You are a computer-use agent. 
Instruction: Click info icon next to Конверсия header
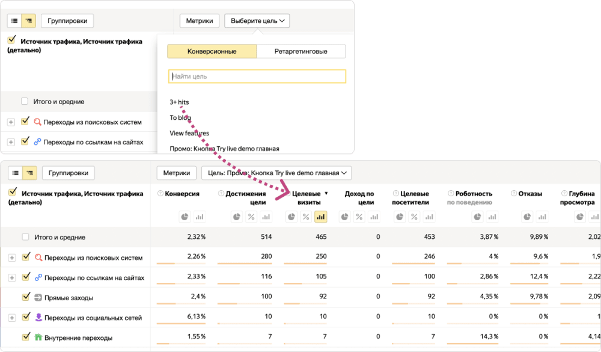pos(160,194)
